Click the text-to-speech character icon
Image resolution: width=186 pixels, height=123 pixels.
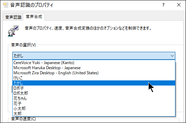[x=13, y=31]
